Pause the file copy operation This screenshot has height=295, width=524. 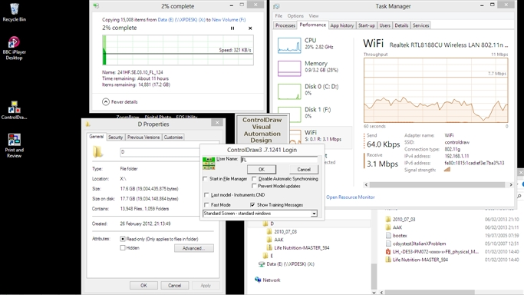[232, 28]
